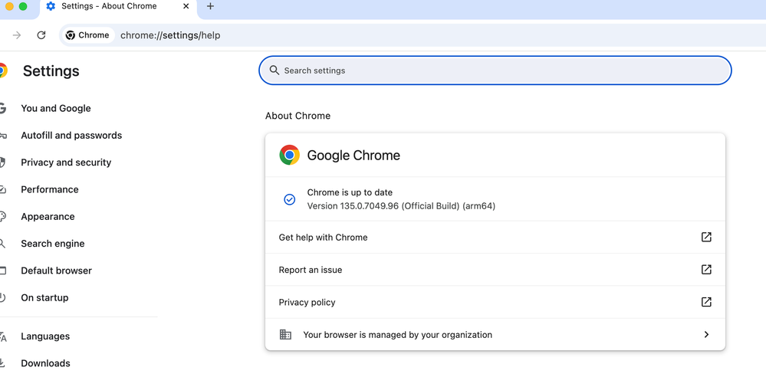Click the Google Chrome card title

[x=353, y=156]
